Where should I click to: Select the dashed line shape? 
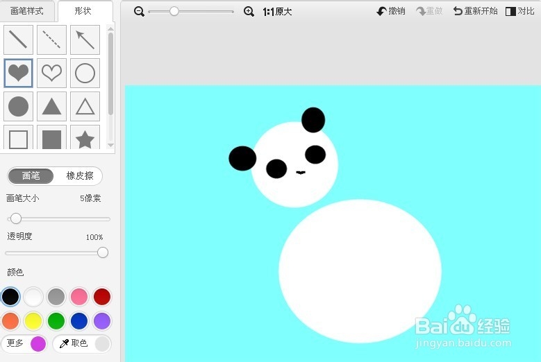click(x=51, y=40)
